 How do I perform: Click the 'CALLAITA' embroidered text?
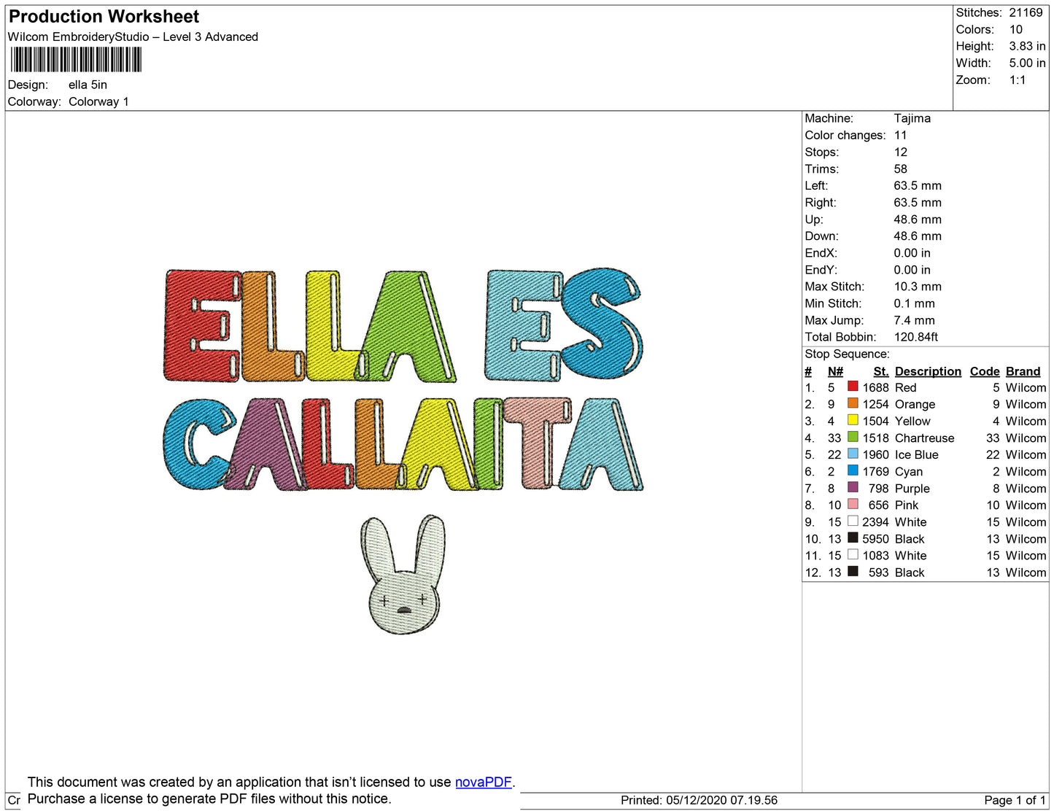[x=403, y=444]
